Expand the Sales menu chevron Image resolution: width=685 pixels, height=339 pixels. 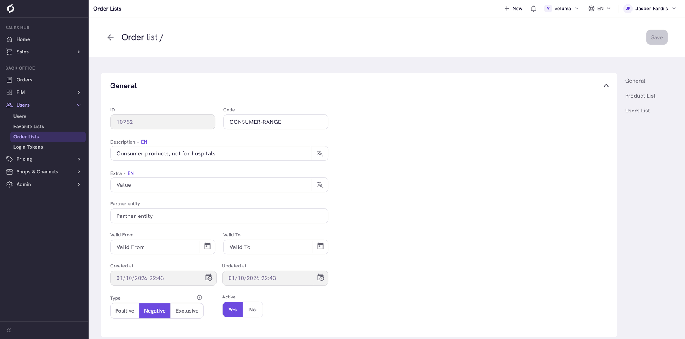[79, 52]
